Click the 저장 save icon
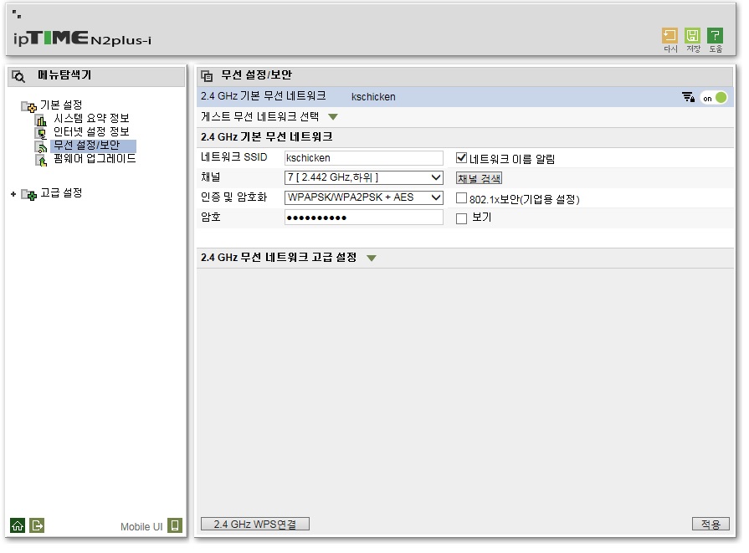Viewport: 749px width, 553px height. 692,36
